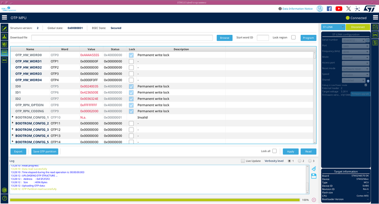Open the left hamburger navigation menu
The height and width of the screenshot is (204, 379).
click(4, 17)
